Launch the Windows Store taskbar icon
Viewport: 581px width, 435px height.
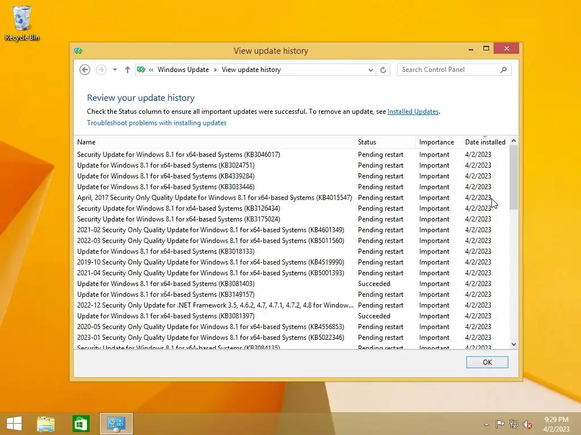click(81, 424)
